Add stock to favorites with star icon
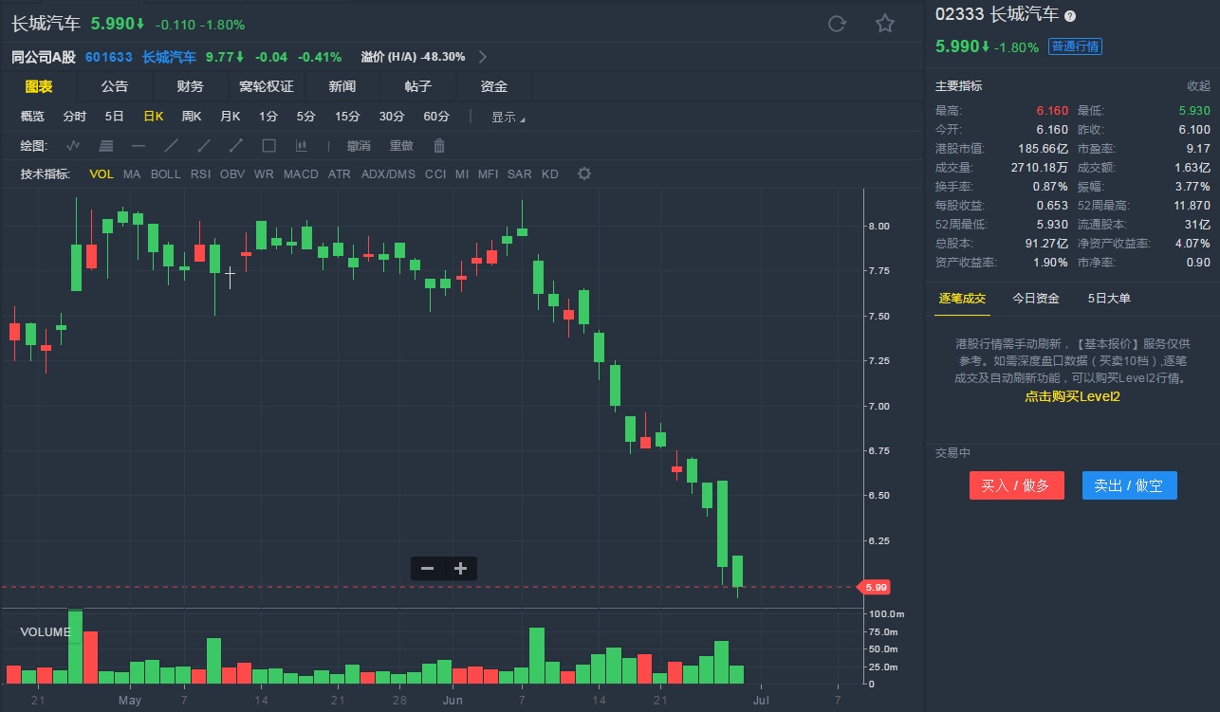 (885, 24)
